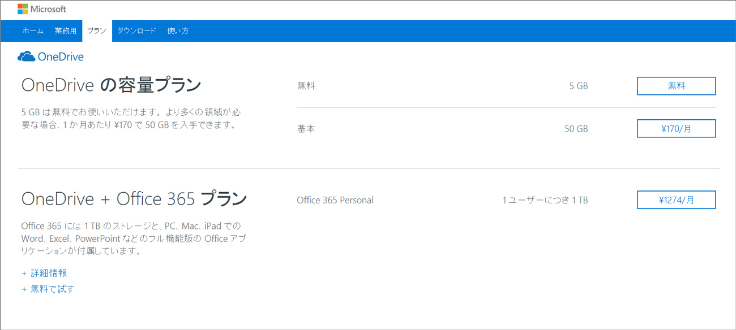Choose the ¥1274/月 Office 365 plan button
Viewport: 736px width, 330px height.
tap(677, 199)
